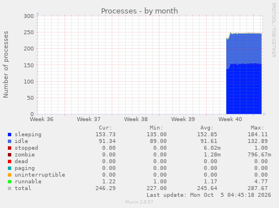Click runnable current value 1.22
Viewport: 279px width, 208px height.
click(x=109, y=182)
